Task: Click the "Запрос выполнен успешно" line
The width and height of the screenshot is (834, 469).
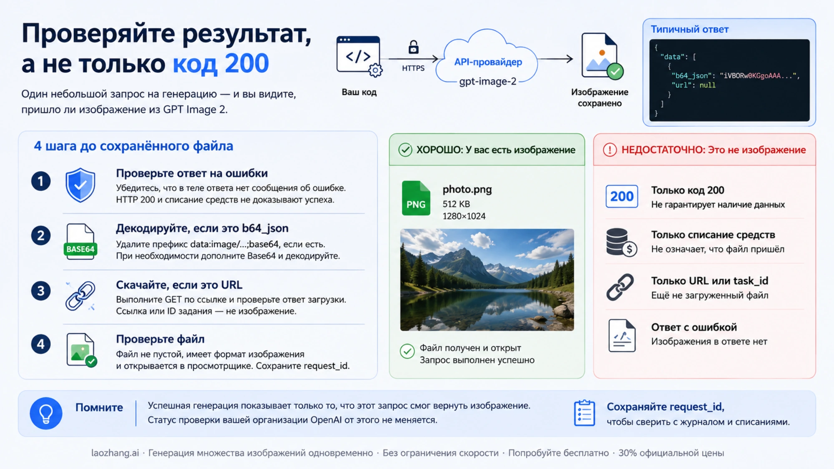Action: [x=477, y=360]
